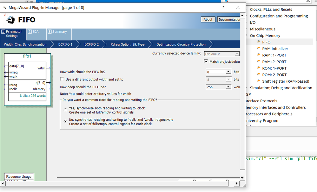Select RAM: 2-PORT in the catalog
Screen dimensions: 317x192
[274, 62]
